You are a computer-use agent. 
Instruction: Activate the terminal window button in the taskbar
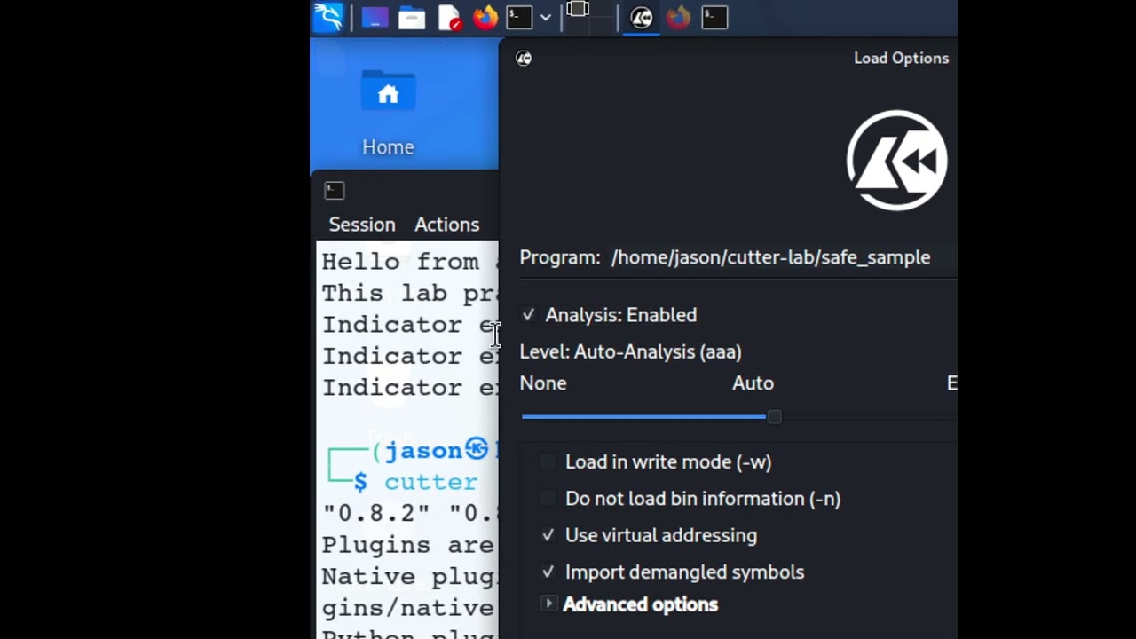coord(714,17)
